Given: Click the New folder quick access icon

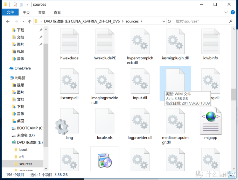Looking at the screenshot, I should 22,5.
